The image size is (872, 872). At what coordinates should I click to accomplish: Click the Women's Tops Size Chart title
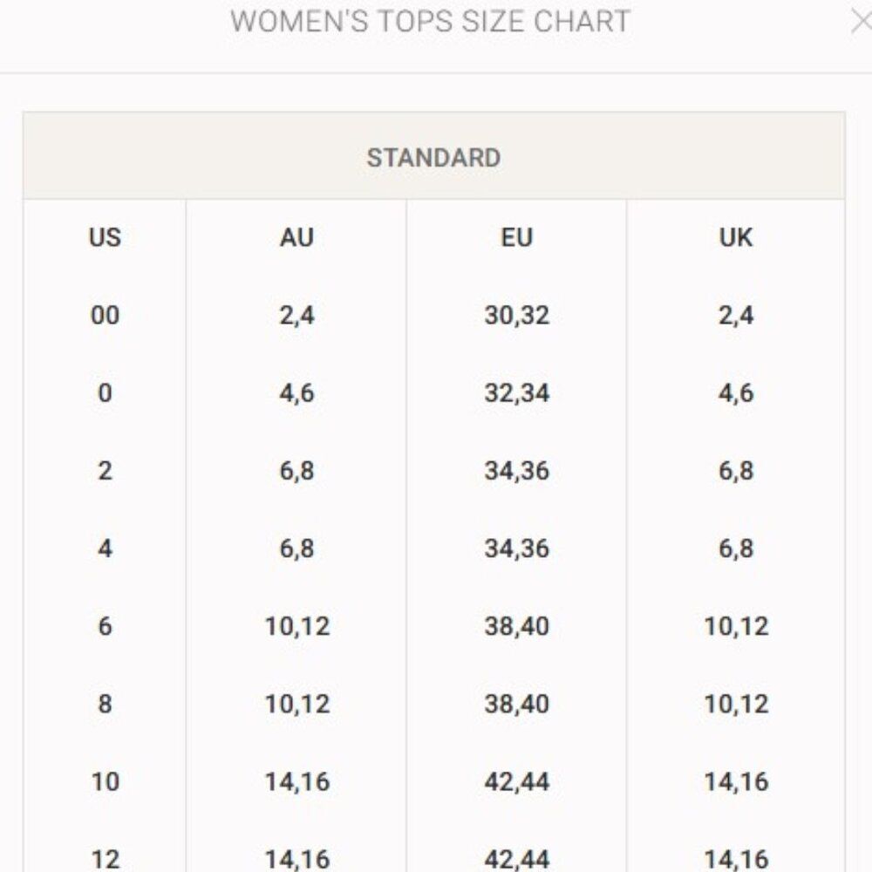click(x=431, y=22)
